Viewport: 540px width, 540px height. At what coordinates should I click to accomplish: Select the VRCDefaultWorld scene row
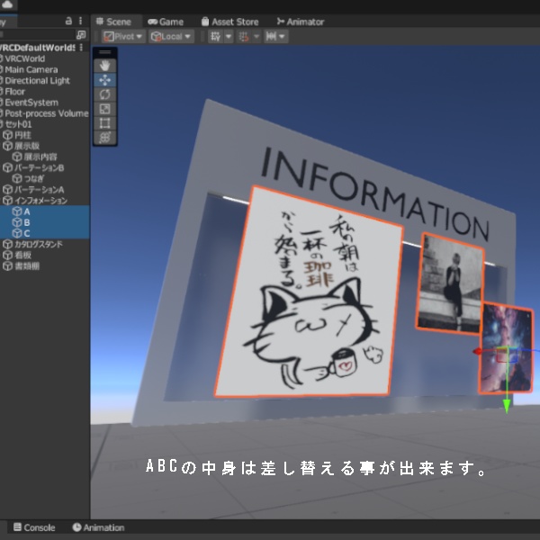(x=45, y=48)
